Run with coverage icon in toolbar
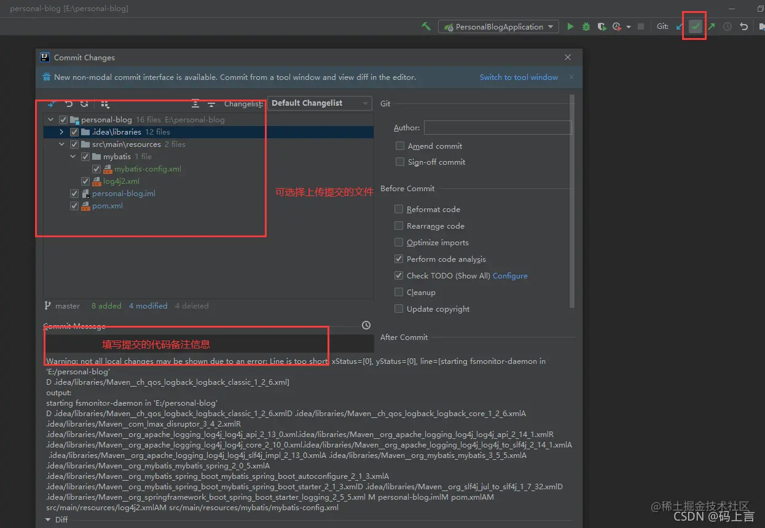The width and height of the screenshot is (765, 528). tap(602, 26)
